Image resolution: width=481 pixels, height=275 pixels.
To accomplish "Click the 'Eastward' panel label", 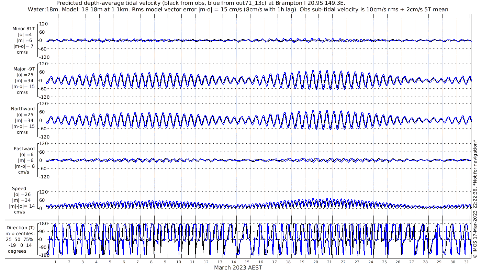I will [24, 149].
